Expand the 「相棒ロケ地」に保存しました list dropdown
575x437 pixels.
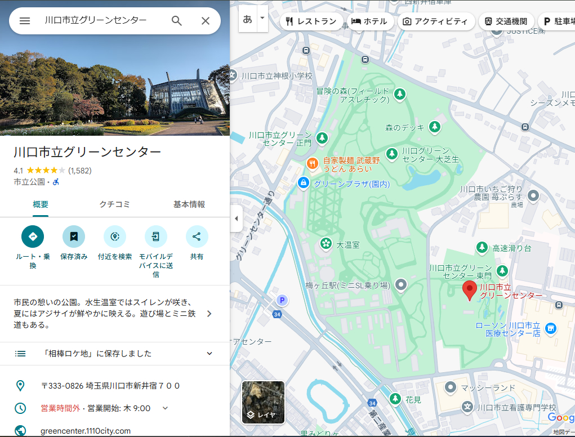(x=210, y=354)
